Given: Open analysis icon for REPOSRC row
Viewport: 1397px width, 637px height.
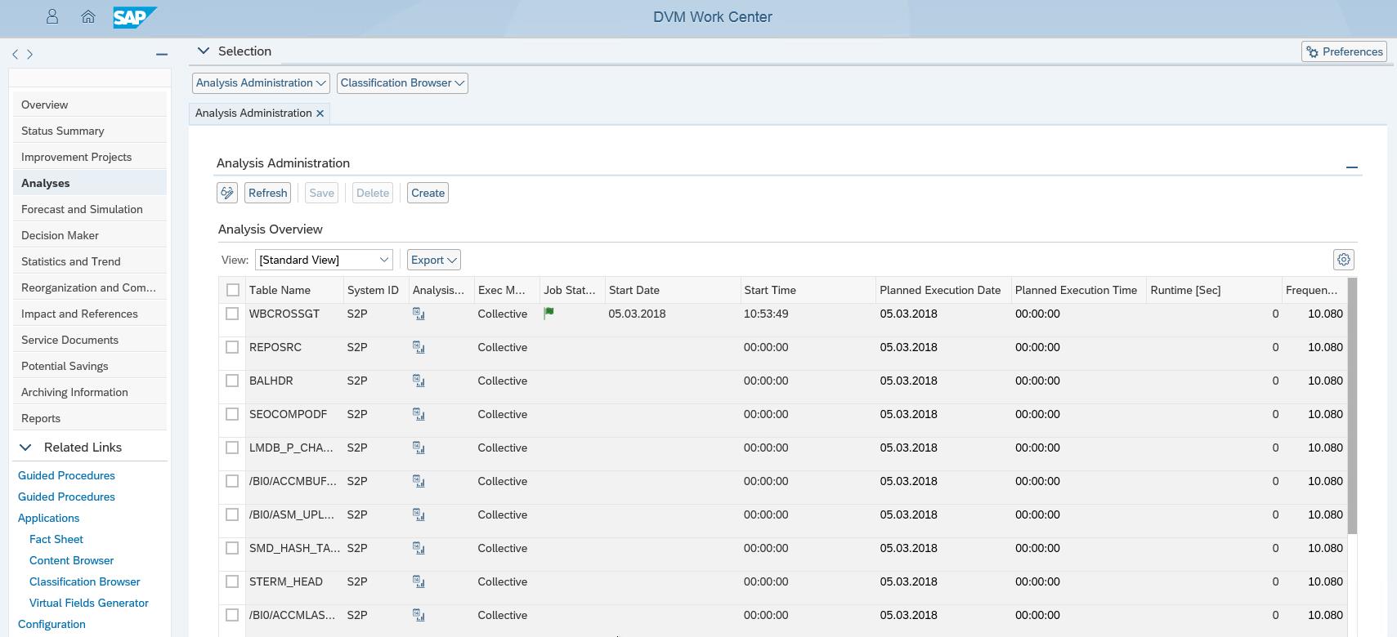Looking at the screenshot, I should [419, 347].
